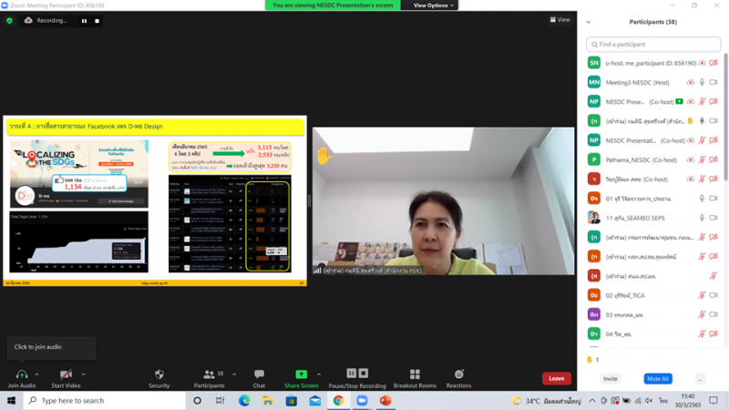Toggle muted microphone of 02 TICA participant
The height and width of the screenshot is (410, 729).
click(702, 295)
